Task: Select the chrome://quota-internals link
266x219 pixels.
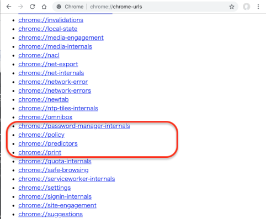Action: click(55, 161)
